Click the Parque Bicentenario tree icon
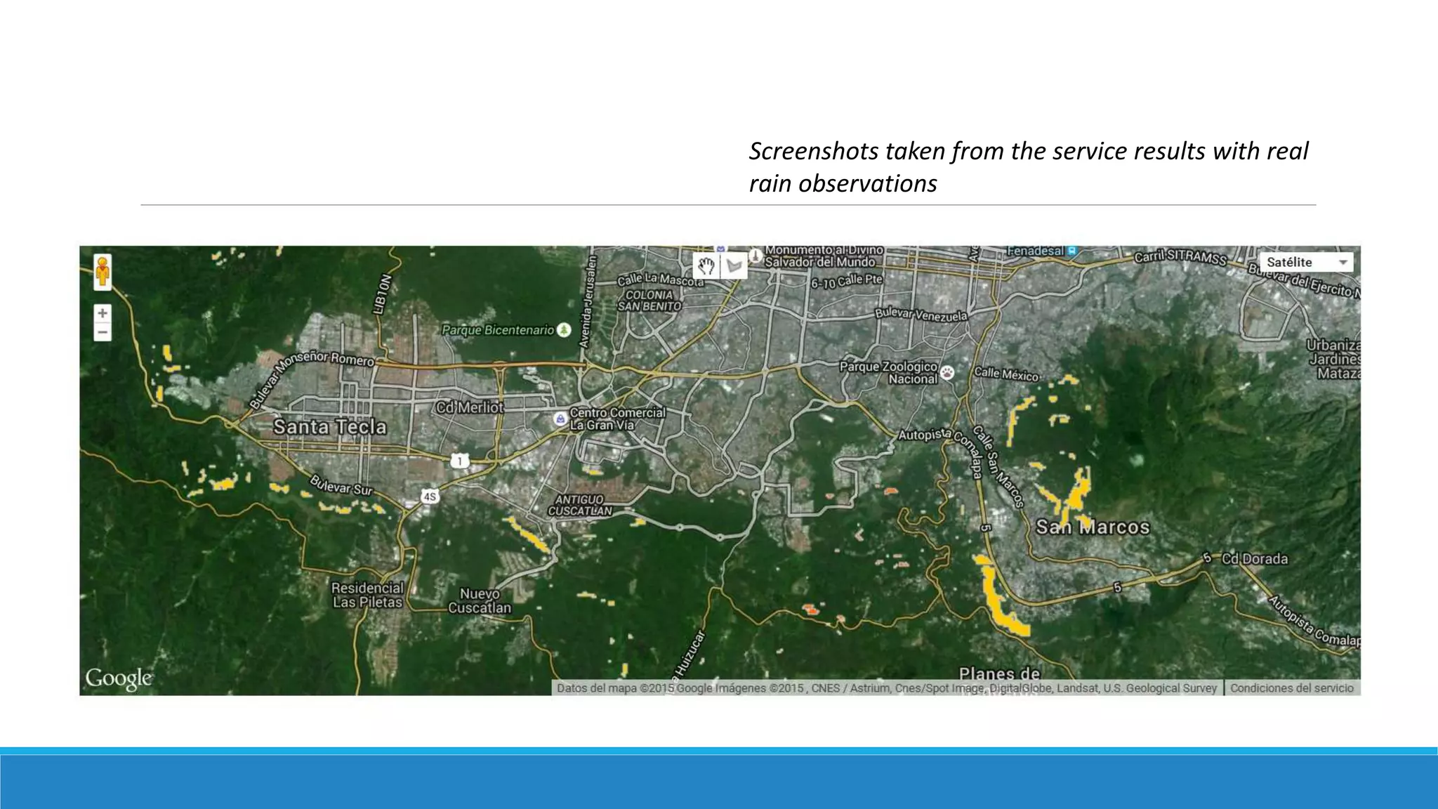Viewport: 1438px width, 809px height. (x=564, y=330)
